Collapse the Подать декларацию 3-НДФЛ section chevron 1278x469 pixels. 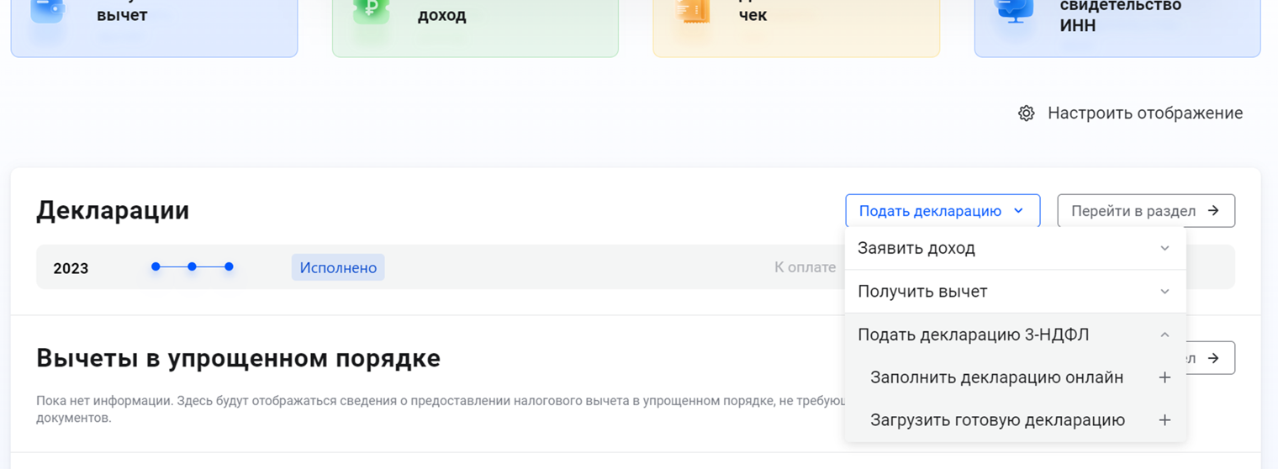(x=1164, y=335)
